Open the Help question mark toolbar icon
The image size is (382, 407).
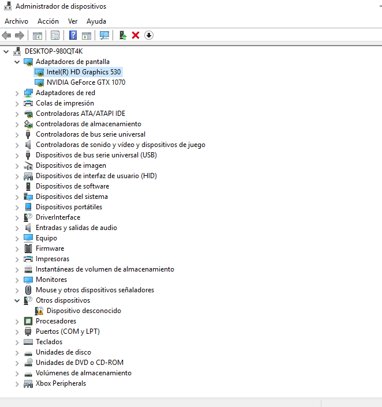73,35
